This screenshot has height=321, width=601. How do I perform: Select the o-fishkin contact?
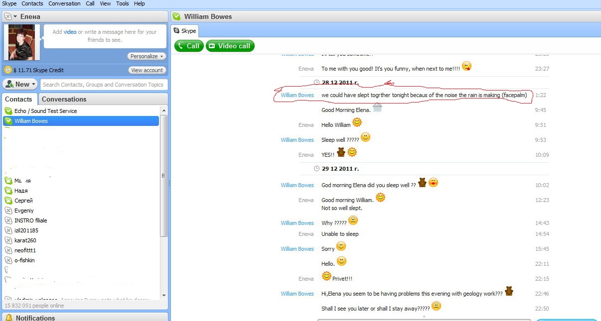81,260
